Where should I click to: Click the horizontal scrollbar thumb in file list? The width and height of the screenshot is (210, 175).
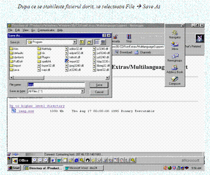coord(29,78)
